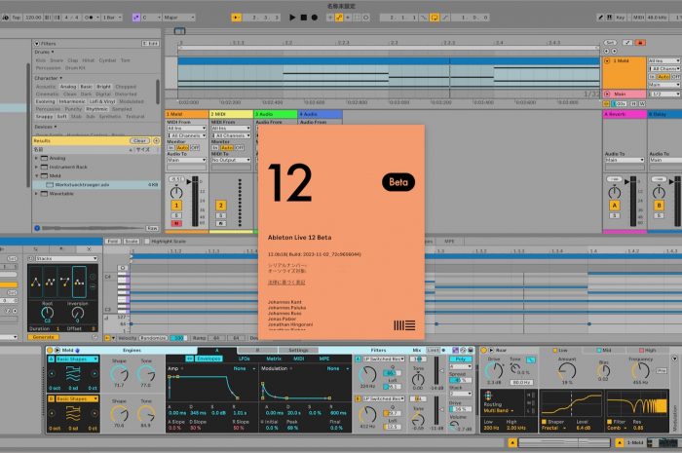Select the Bright character filter tag

[103, 87]
